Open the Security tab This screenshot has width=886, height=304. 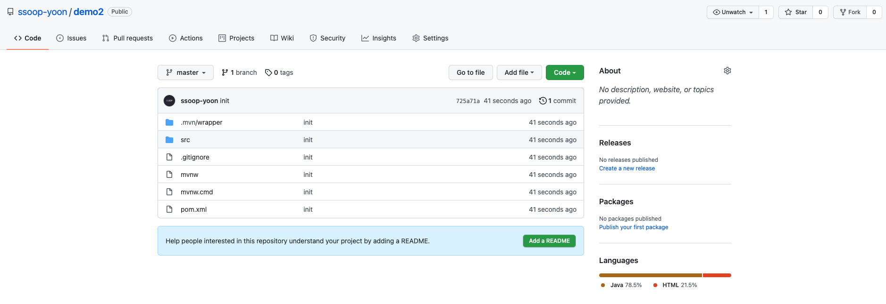pyautogui.click(x=327, y=38)
